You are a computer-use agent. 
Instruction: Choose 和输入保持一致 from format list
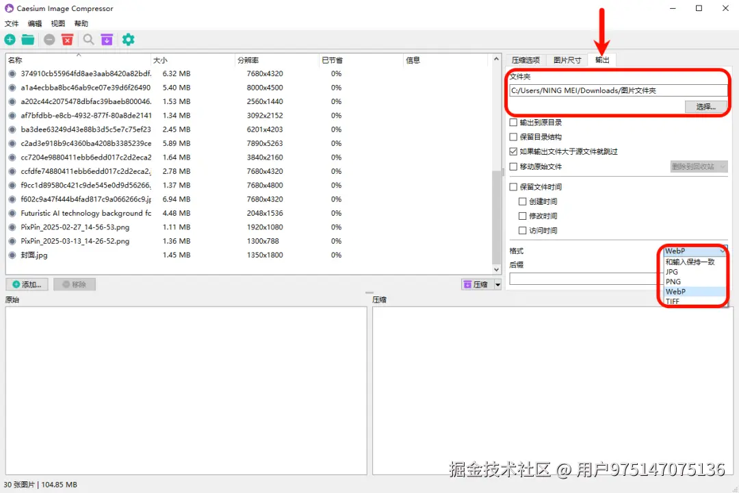(695, 262)
